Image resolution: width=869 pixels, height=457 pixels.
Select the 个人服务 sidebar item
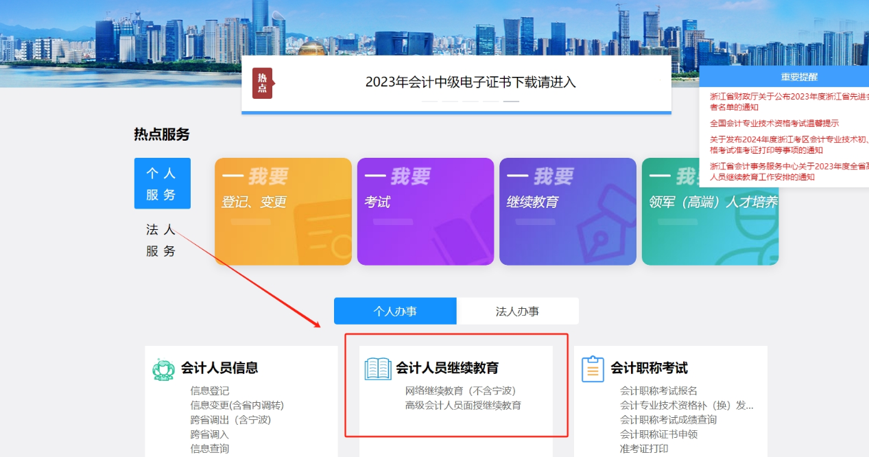[x=162, y=183]
